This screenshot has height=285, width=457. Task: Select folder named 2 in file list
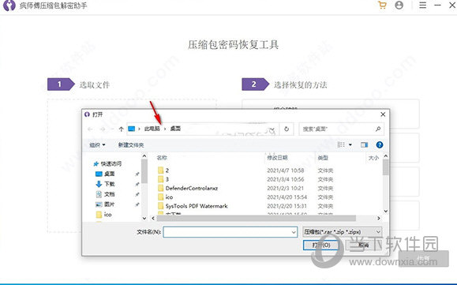(x=167, y=171)
